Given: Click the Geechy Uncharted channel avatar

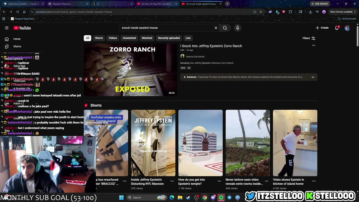Looking at the screenshot, I should pos(182,56).
